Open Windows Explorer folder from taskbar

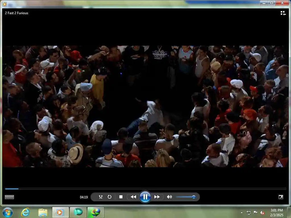43,212
